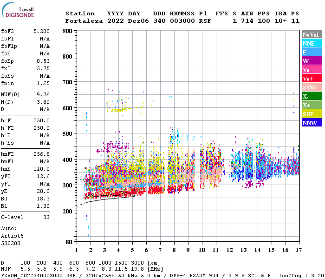Select the W purple legend swatch
Screen dimensions: 325x279
coord(312,61)
